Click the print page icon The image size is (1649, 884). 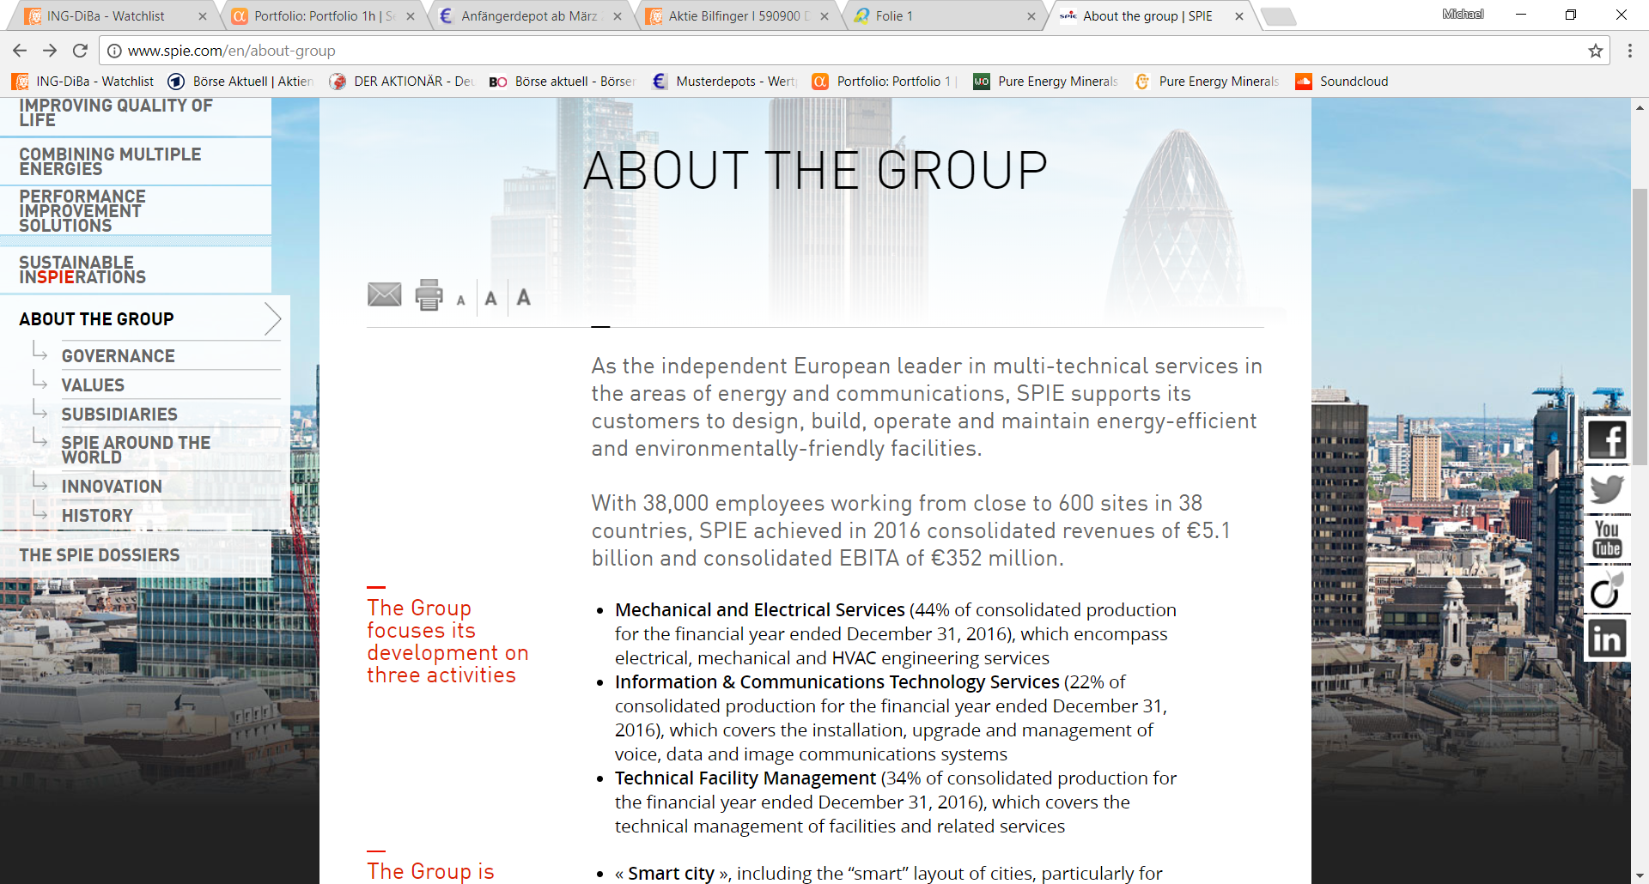pyautogui.click(x=429, y=294)
